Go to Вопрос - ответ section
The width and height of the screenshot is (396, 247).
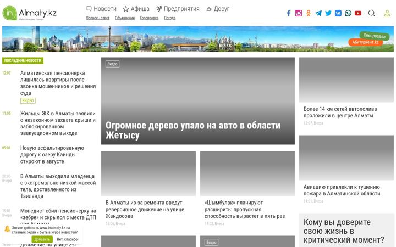98,18
